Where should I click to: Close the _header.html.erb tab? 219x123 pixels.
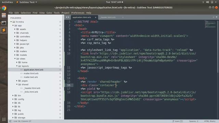point(123,17)
